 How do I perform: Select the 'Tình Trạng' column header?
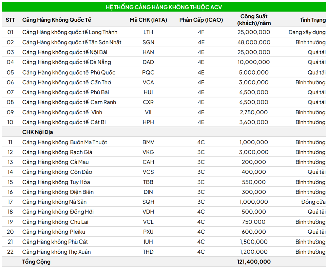[312, 20]
